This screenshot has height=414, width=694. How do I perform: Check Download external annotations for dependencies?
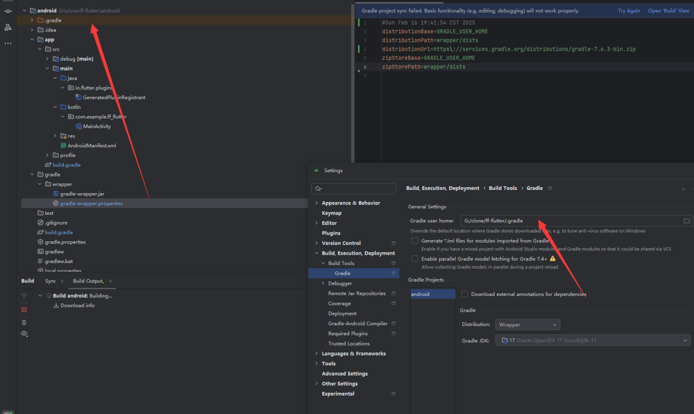pos(465,294)
